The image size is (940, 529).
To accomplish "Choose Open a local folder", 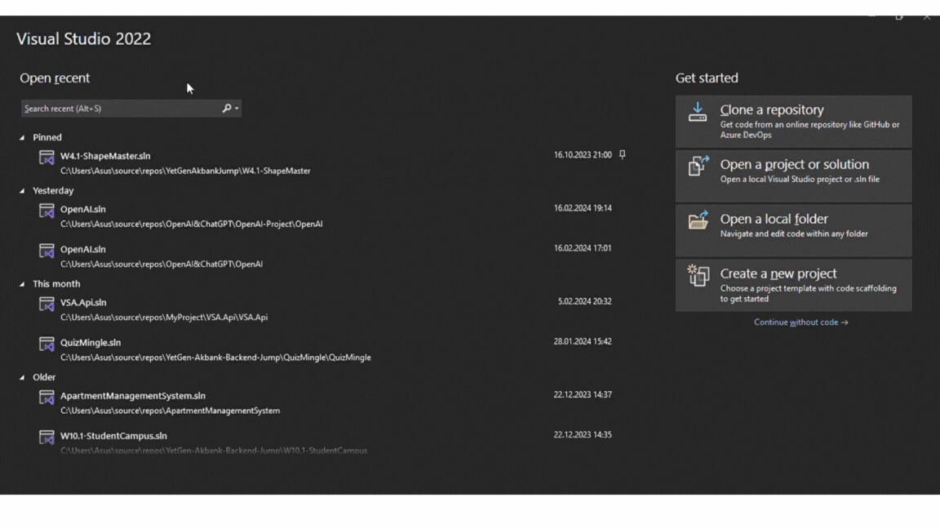I will coord(793,230).
